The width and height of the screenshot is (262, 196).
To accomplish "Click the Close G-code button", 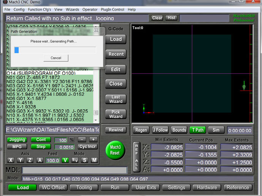I will pos(116,84).
